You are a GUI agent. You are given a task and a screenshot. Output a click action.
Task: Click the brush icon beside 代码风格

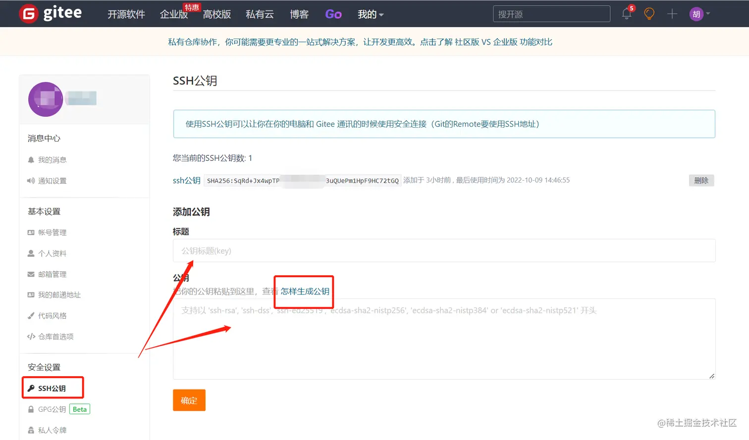(31, 316)
